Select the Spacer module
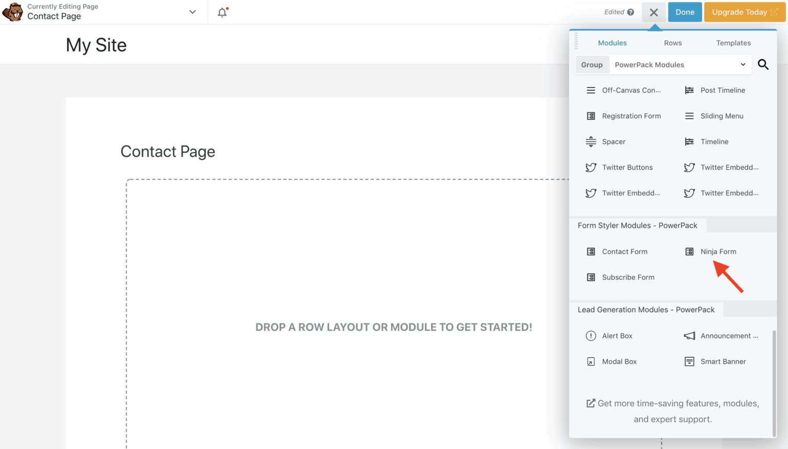Screen dimensions: 788x449 pos(614,141)
